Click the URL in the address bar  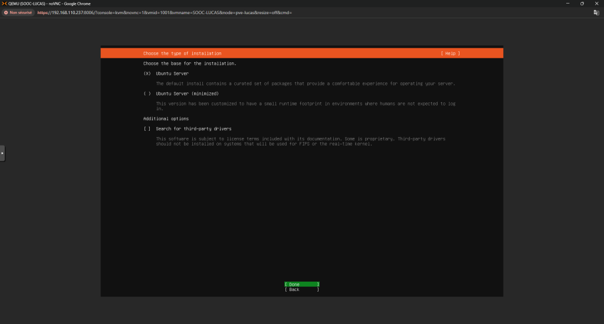click(x=165, y=12)
